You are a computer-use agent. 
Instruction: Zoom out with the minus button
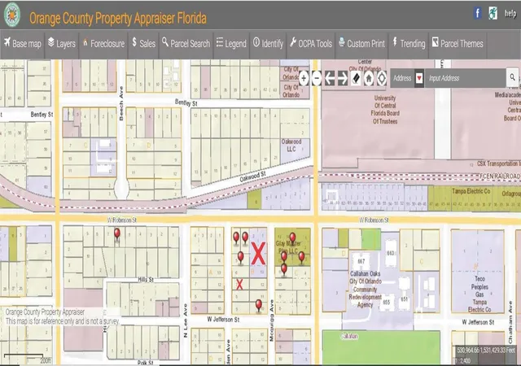(317, 78)
